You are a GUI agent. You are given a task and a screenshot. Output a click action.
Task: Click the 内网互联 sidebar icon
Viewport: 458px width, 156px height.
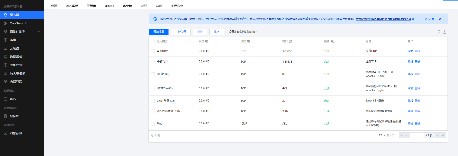[x=5, y=82]
